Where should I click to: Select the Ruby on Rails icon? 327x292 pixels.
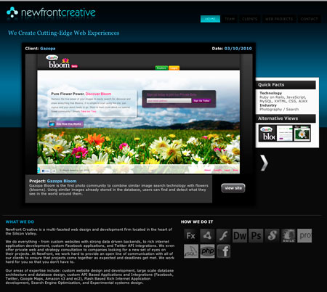(x=288, y=235)
